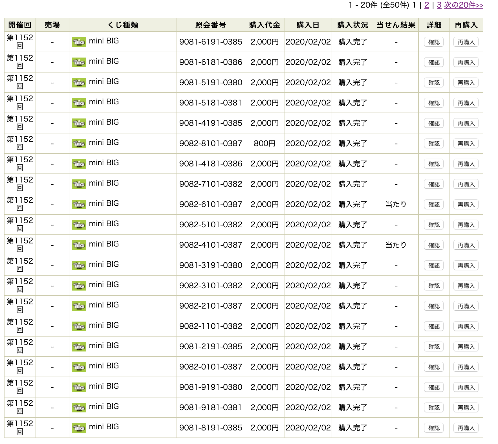The image size is (498, 444).
Task: Click the 照会番号 column header
Action: (211, 25)
